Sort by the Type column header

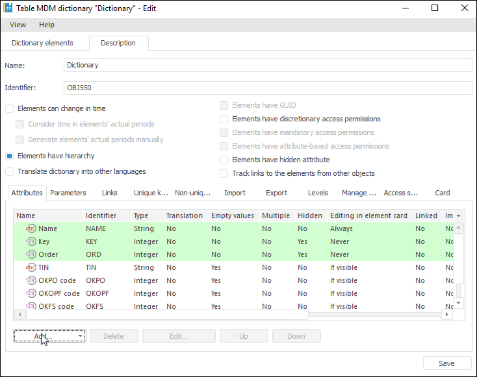point(148,215)
